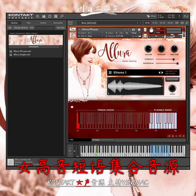Click the Tune knob in instrument header

(151, 31)
